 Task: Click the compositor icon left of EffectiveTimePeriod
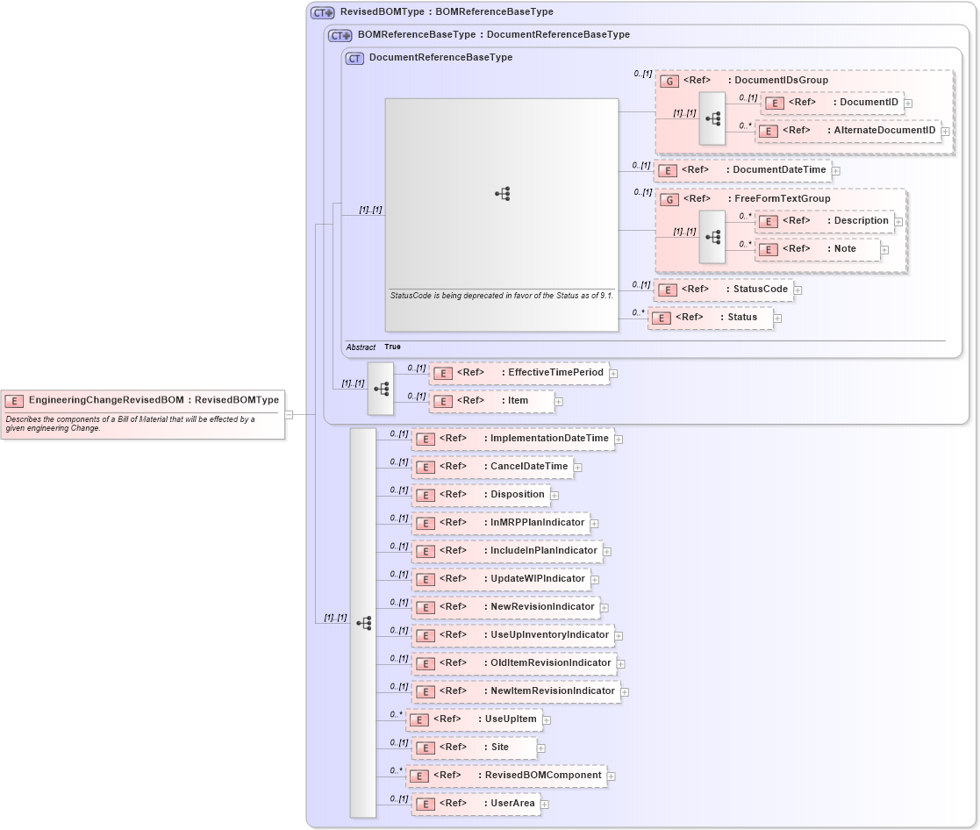click(x=381, y=387)
